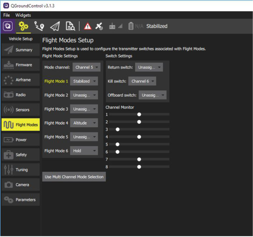Open the Flight Mode 6 Hold dropdown
This screenshot has width=253, height=237.
click(x=84, y=151)
